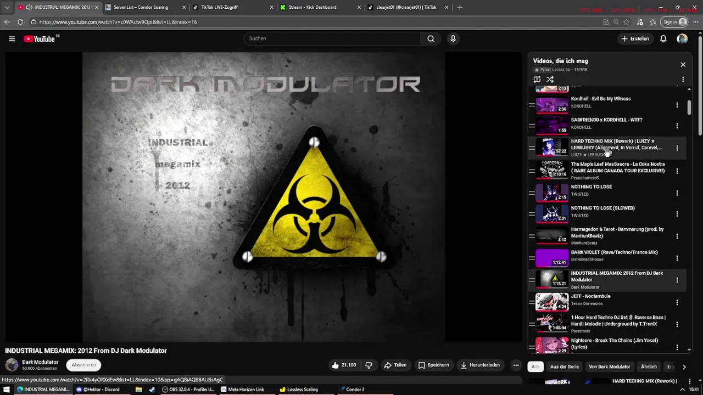Open options for 'JEFF - Noctambule'
703x395 pixels.
click(x=677, y=302)
